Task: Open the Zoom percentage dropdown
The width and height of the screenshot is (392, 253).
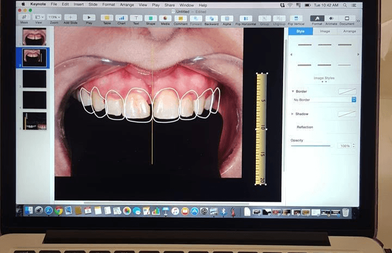Action: (54, 17)
